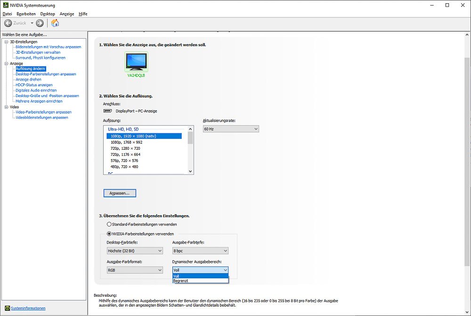This screenshot has width=471, height=316.
Task: Select the VA24DQLB monitor icon
Action: pos(137,62)
